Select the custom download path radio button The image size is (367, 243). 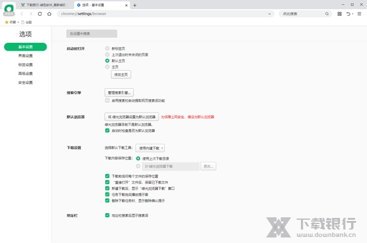click(x=138, y=166)
